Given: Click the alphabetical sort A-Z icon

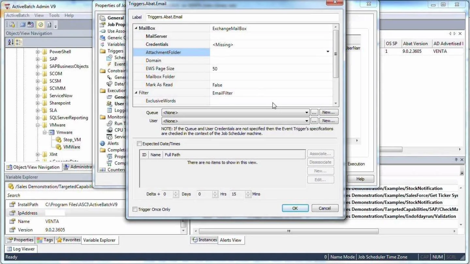Looking at the screenshot, I should click(x=10, y=42).
